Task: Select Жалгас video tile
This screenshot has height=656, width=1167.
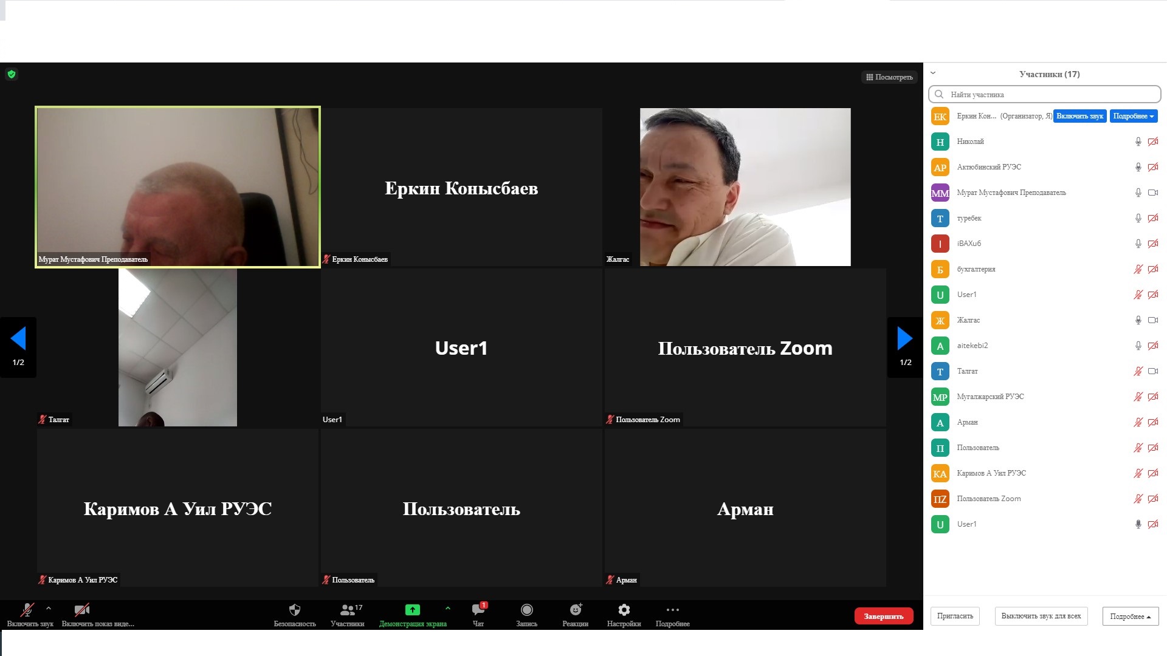Action: click(x=745, y=187)
